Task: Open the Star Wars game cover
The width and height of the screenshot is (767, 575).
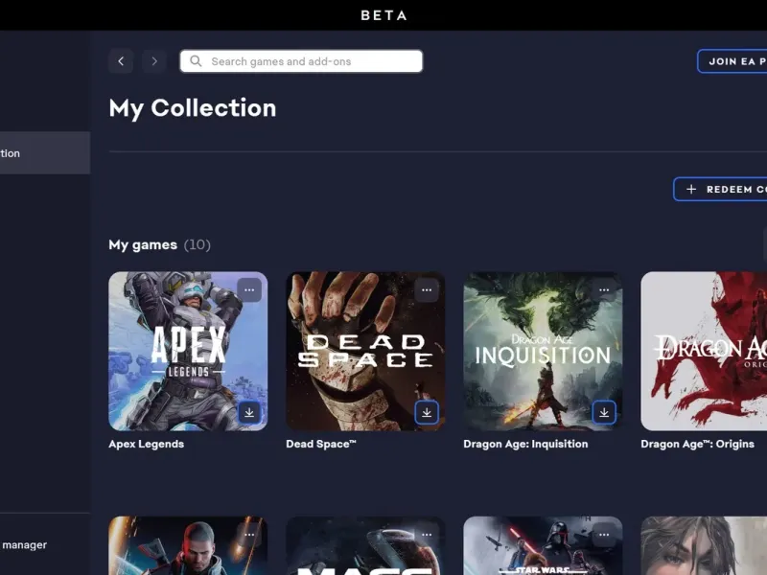Action: (543, 545)
